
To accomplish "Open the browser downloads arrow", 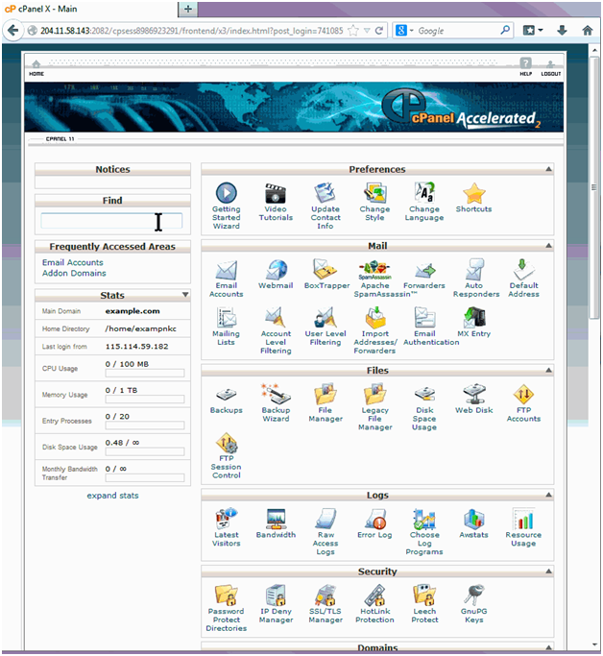I will coord(562,30).
